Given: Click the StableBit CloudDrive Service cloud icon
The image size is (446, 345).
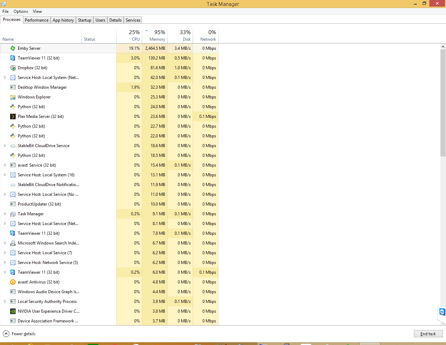Looking at the screenshot, I should (13, 146).
